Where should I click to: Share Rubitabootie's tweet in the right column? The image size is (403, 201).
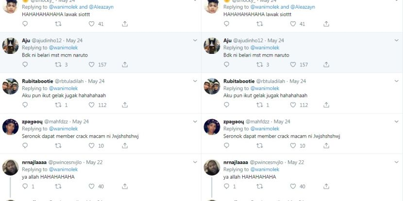click(326, 105)
